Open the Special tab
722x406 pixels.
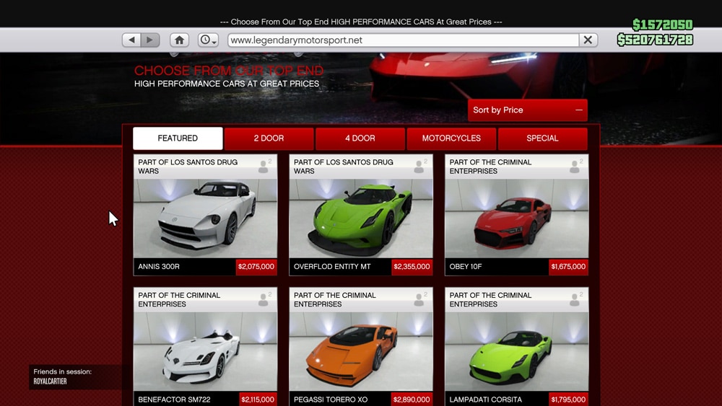(542, 138)
